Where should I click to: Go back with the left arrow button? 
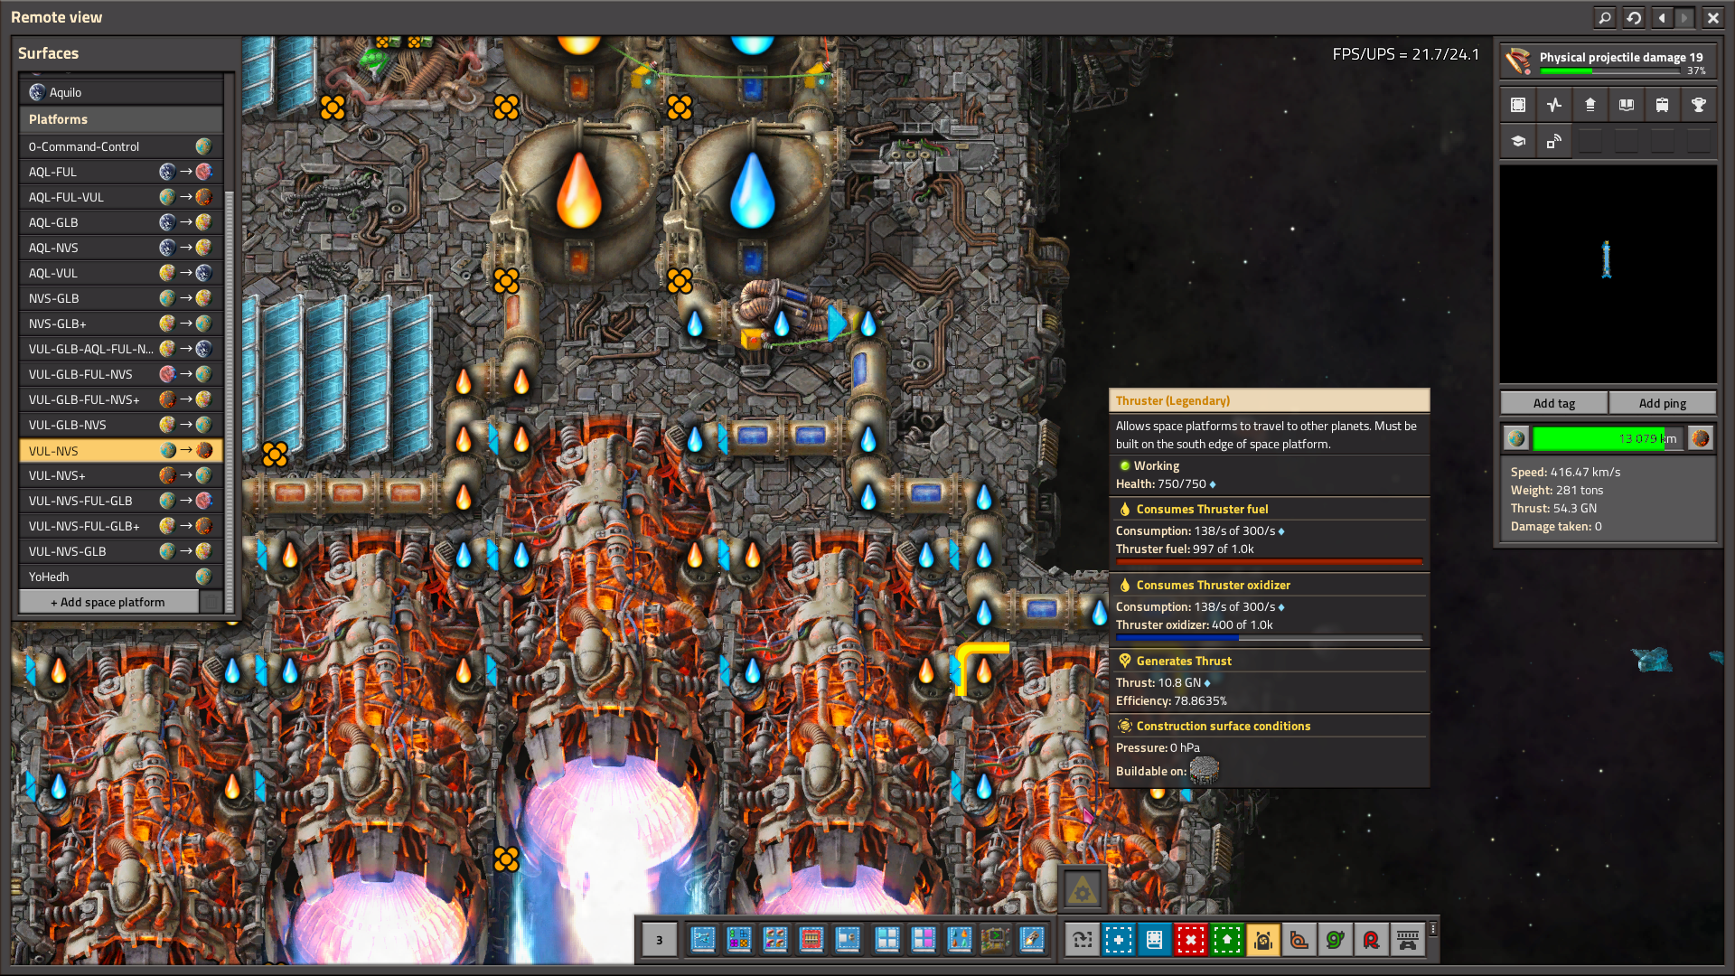click(1662, 17)
